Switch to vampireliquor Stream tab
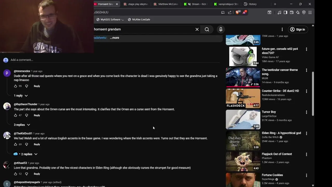 [226, 4]
